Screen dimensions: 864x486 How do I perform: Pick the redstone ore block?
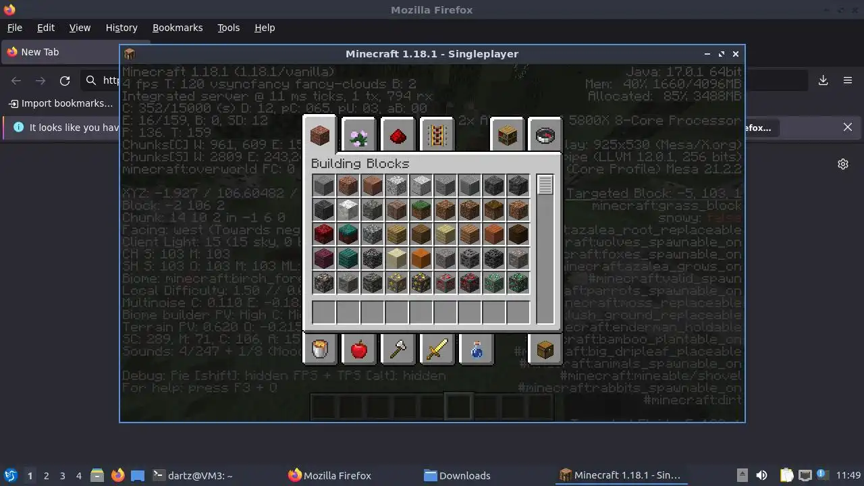pyautogui.click(x=446, y=283)
